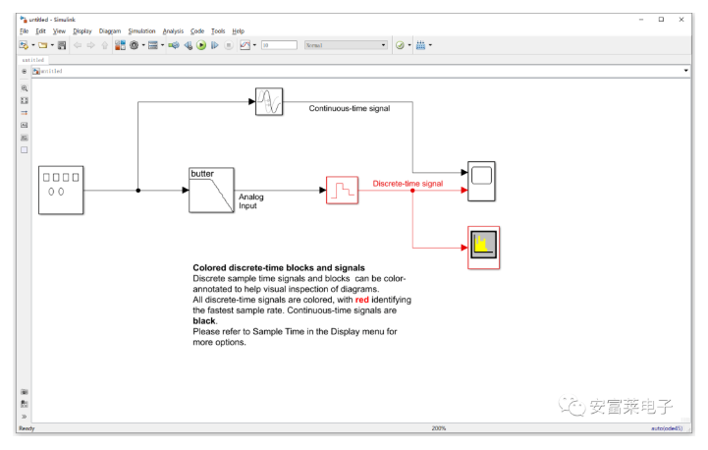Open the View menu
The image size is (708, 450).
(59, 31)
